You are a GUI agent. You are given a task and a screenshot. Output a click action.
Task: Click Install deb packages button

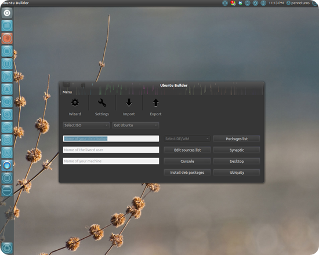(187, 173)
